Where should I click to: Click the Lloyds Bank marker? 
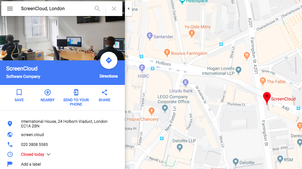(185, 83)
